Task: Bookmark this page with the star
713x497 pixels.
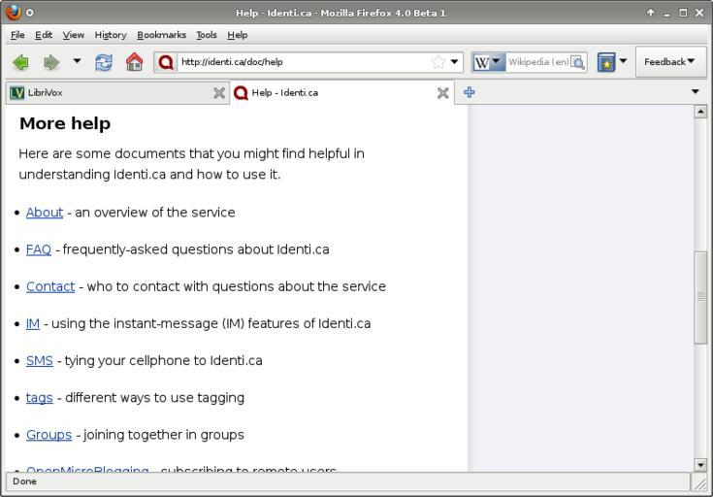Action: (438, 62)
